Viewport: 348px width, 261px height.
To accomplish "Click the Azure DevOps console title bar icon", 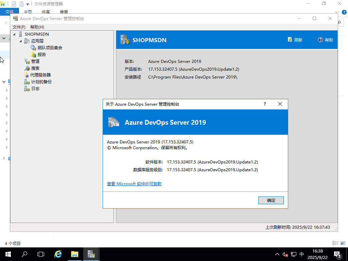I will point(15,18).
